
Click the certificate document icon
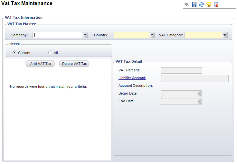(216, 5)
